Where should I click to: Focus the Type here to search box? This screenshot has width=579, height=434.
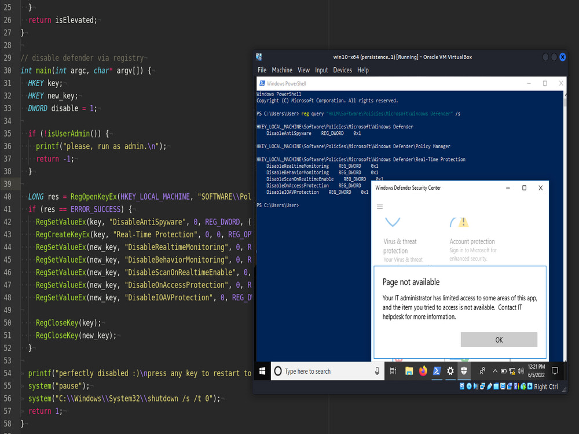tap(328, 372)
